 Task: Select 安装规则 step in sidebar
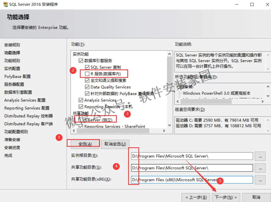[12, 45]
